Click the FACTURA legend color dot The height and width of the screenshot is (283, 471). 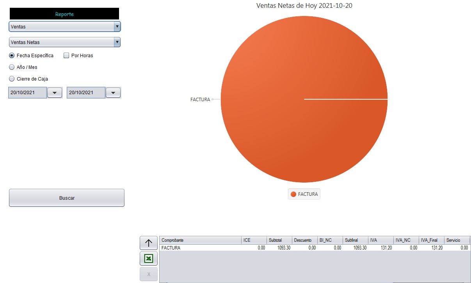[x=293, y=194]
